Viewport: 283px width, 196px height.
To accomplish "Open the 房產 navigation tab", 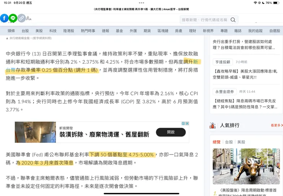I will coord(179,31).
